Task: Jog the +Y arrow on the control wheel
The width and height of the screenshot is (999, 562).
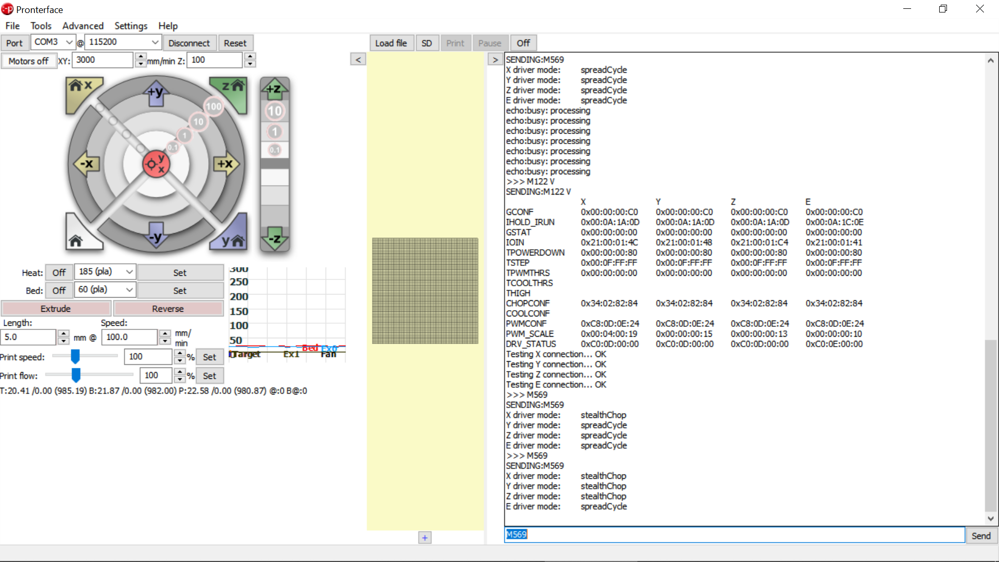Action: 156,93
